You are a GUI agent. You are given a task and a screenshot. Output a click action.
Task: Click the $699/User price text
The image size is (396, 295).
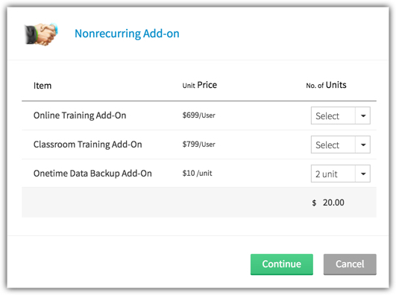point(199,115)
